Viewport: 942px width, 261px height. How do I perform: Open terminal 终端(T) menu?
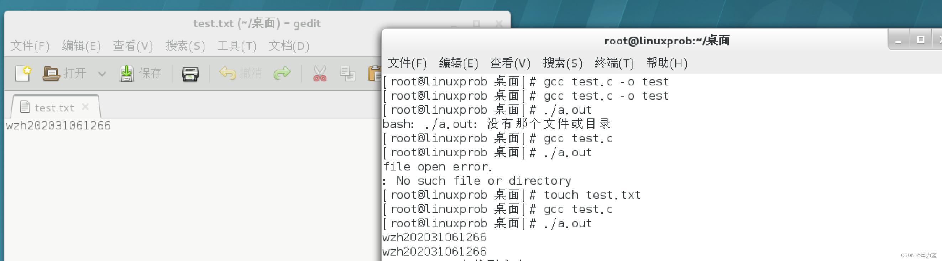pos(614,63)
